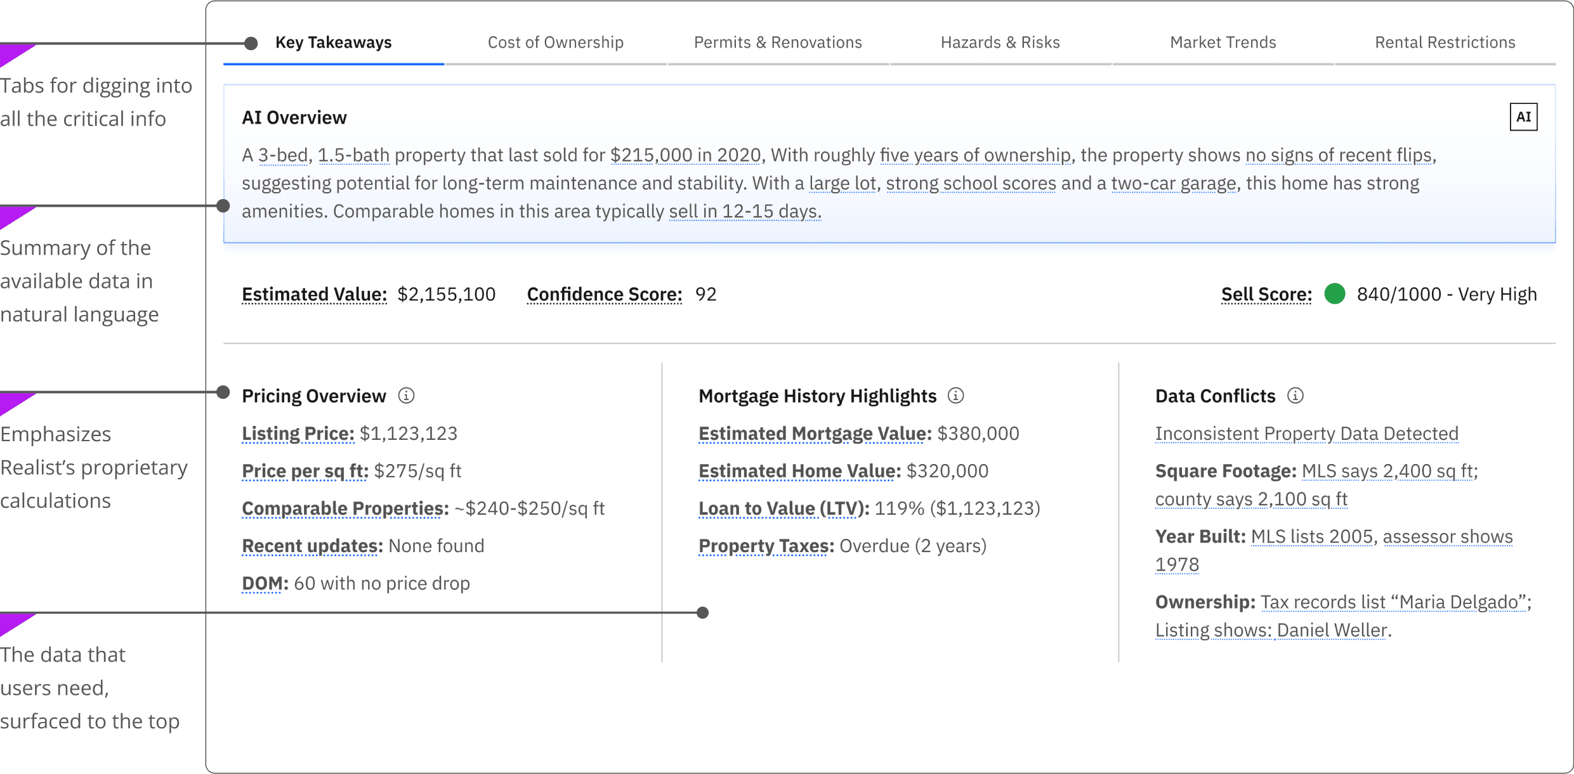Image resolution: width=1574 pixels, height=774 pixels.
Task: Select the Market Trends tab
Action: 1223,42
